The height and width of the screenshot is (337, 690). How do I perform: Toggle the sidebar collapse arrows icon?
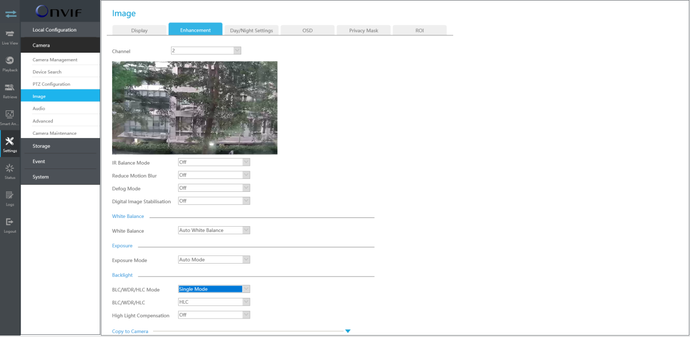pyautogui.click(x=10, y=14)
